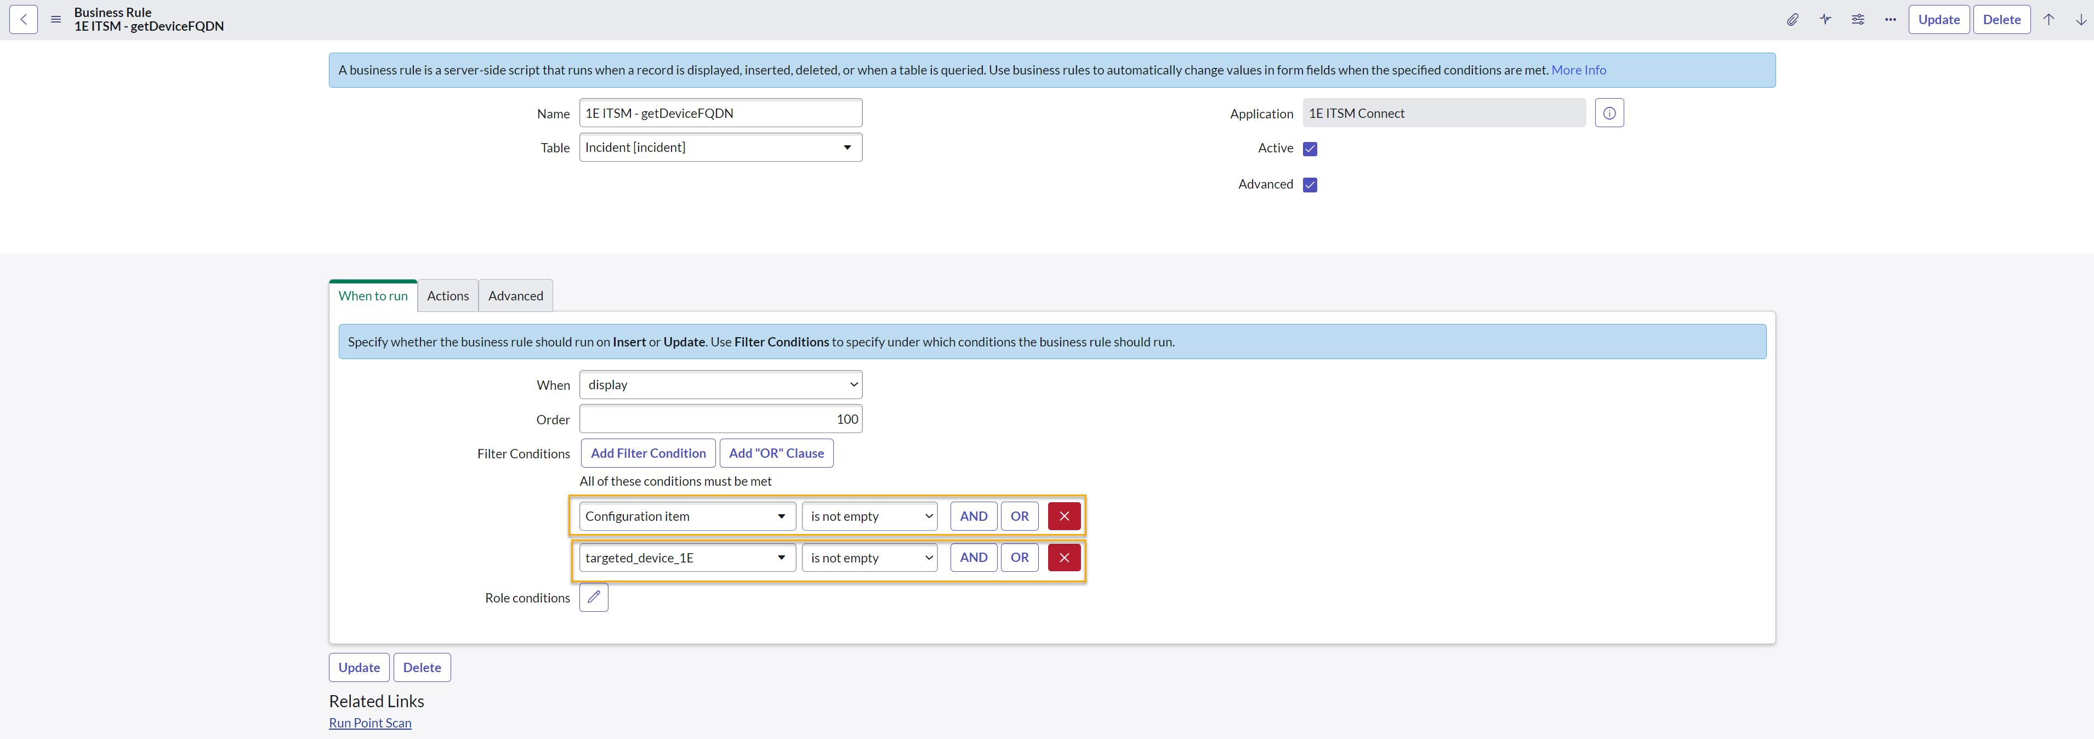Uncheck the Advanced checkbox
The image size is (2094, 739).
point(1310,185)
